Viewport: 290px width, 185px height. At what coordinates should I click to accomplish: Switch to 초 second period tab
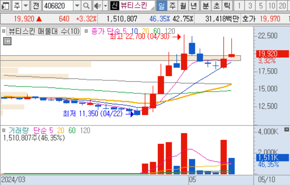[x=216, y=6]
